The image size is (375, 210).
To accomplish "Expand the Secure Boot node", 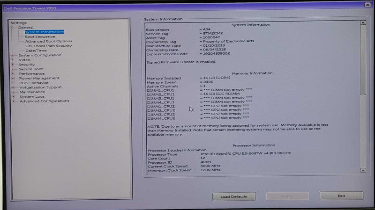I will pos(13,69).
